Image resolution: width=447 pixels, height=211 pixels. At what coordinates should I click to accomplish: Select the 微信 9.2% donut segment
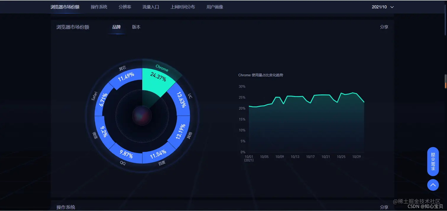point(104,132)
